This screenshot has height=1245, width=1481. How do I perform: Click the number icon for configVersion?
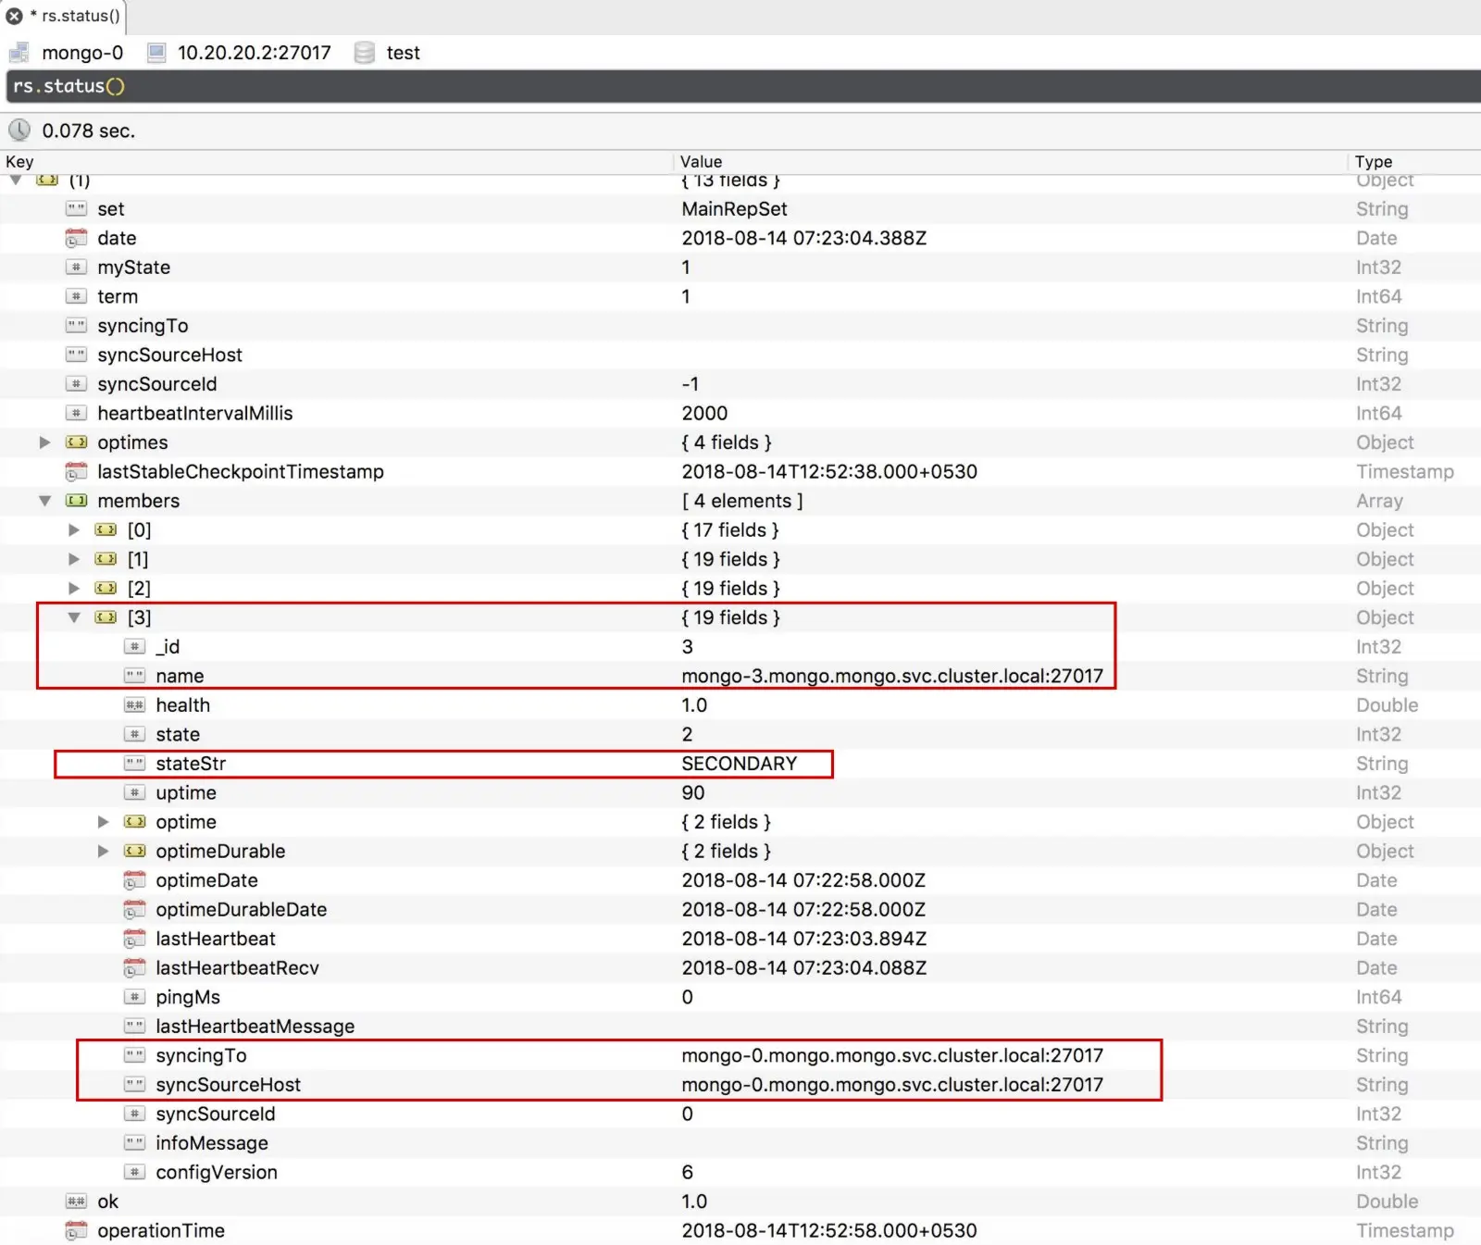pos(134,1173)
